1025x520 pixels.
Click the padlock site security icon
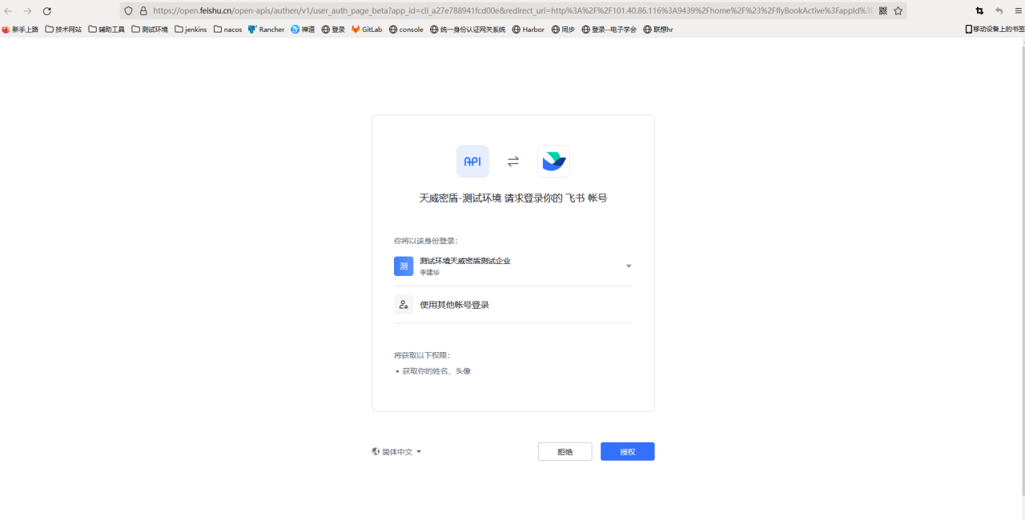tap(143, 11)
